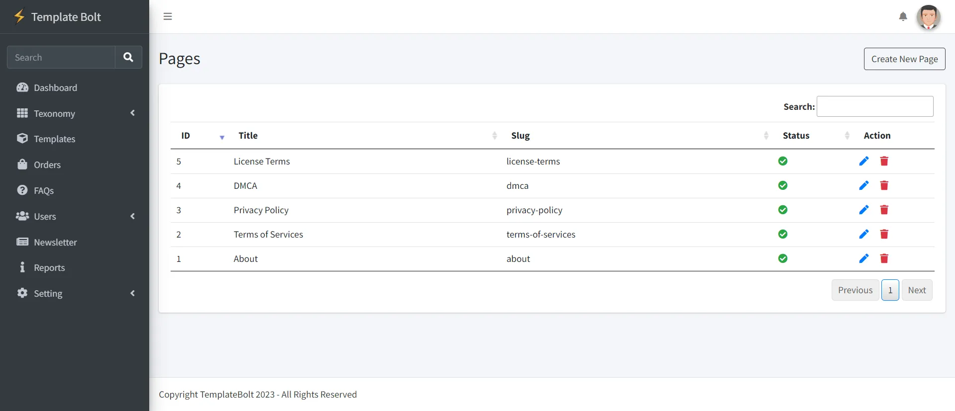Click the Create New Page button
955x411 pixels.
(904, 59)
